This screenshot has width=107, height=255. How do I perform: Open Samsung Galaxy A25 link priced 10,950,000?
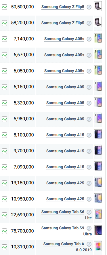[65, 199]
